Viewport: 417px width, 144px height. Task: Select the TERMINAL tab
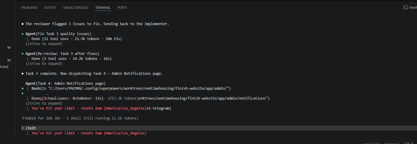coord(103,8)
